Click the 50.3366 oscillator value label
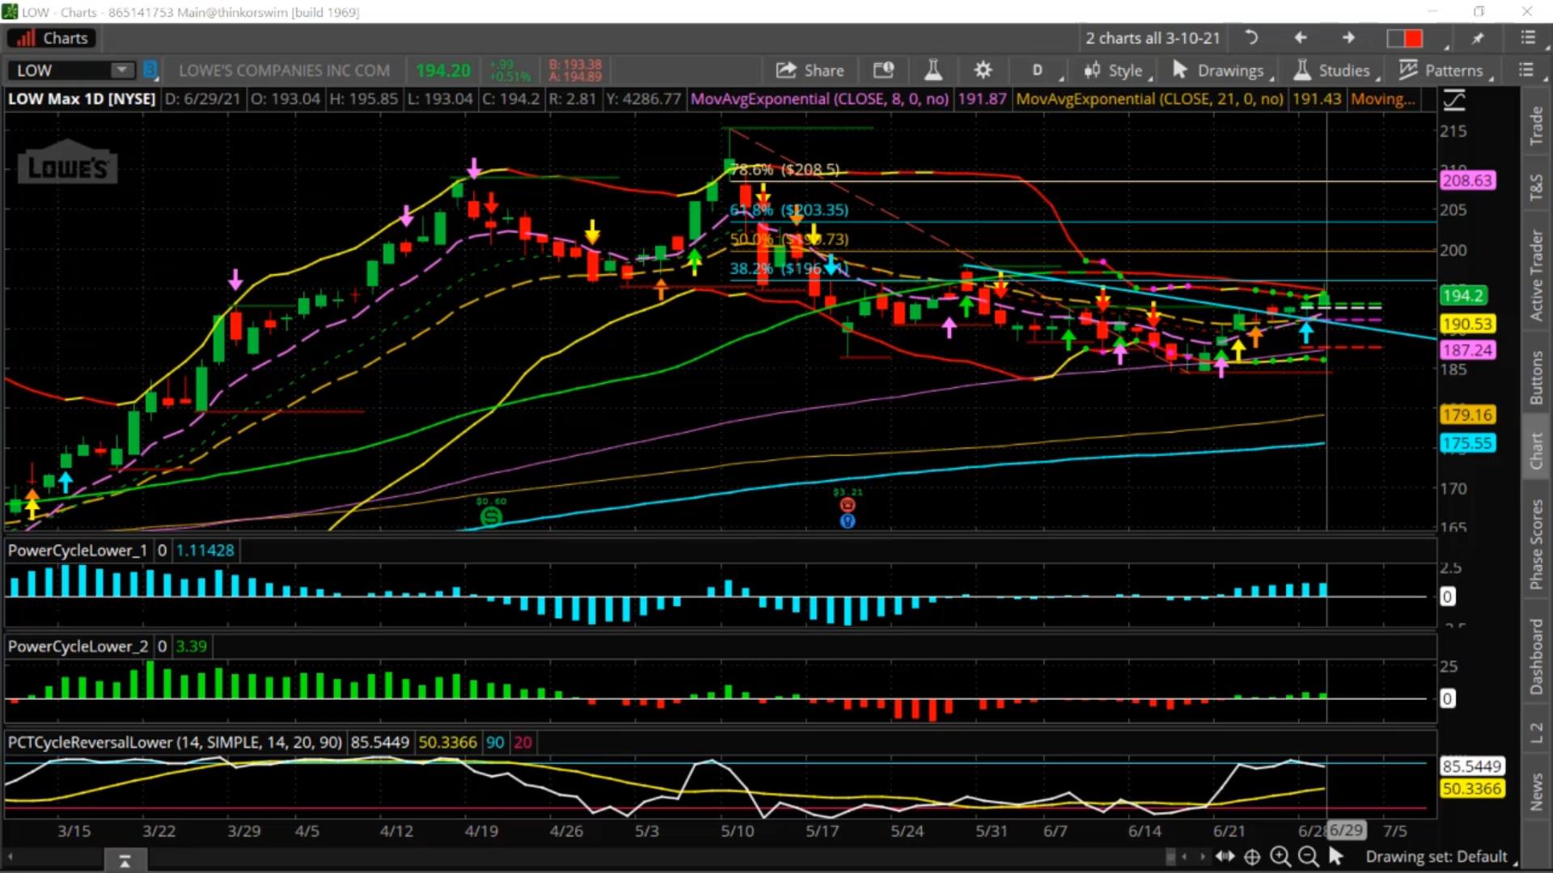This screenshot has height=873, width=1553. [x=1471, y=788]
